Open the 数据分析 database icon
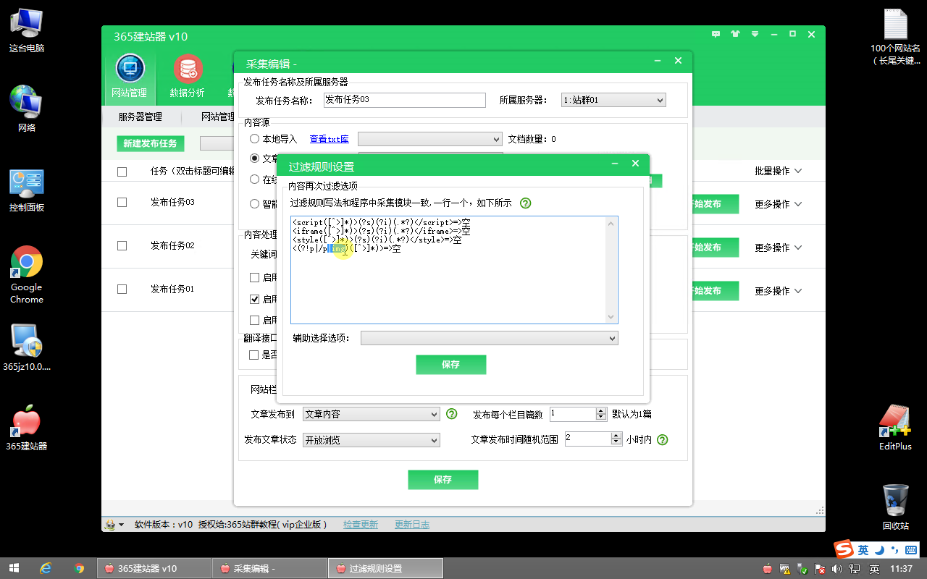927x579 pixels. [x=188, y=76]
